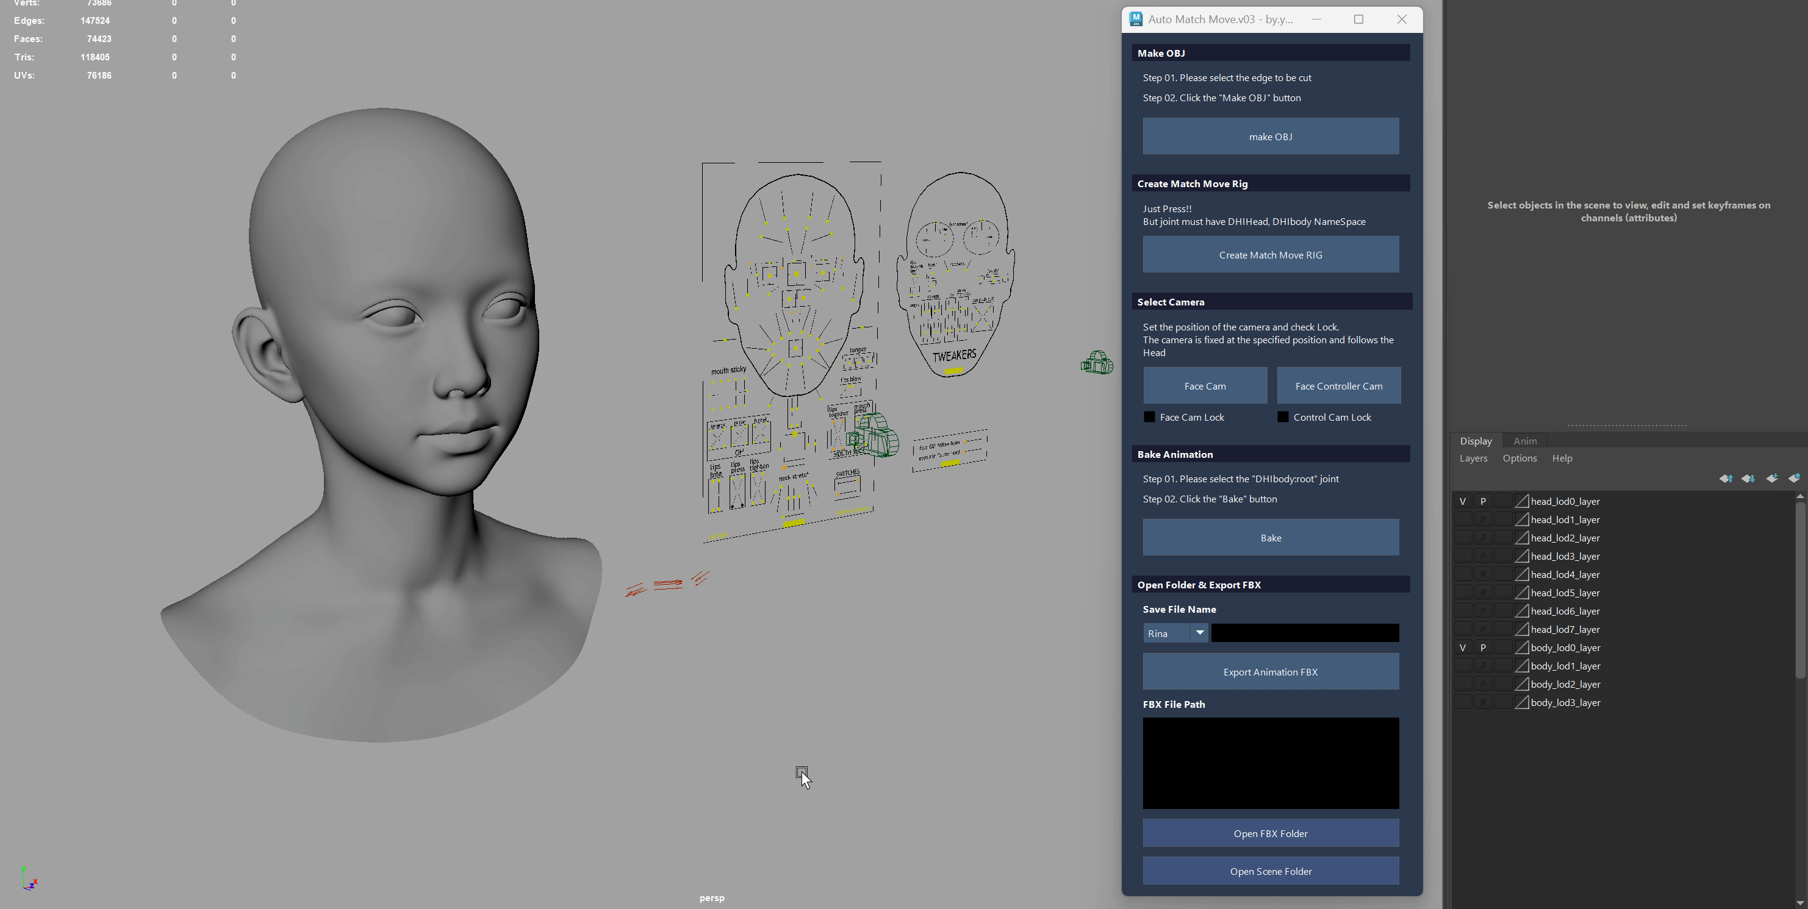The height and width of the screenshot is (909, 1808).
Task: Click the Save File Name text field
Action: pyautogui.click(x=1305, y=633)
